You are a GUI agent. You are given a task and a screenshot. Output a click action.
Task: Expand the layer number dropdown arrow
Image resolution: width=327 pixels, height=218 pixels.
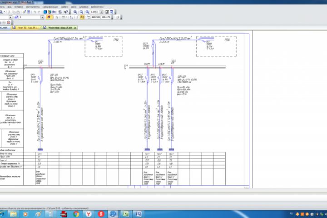click(x=42, y=17)
